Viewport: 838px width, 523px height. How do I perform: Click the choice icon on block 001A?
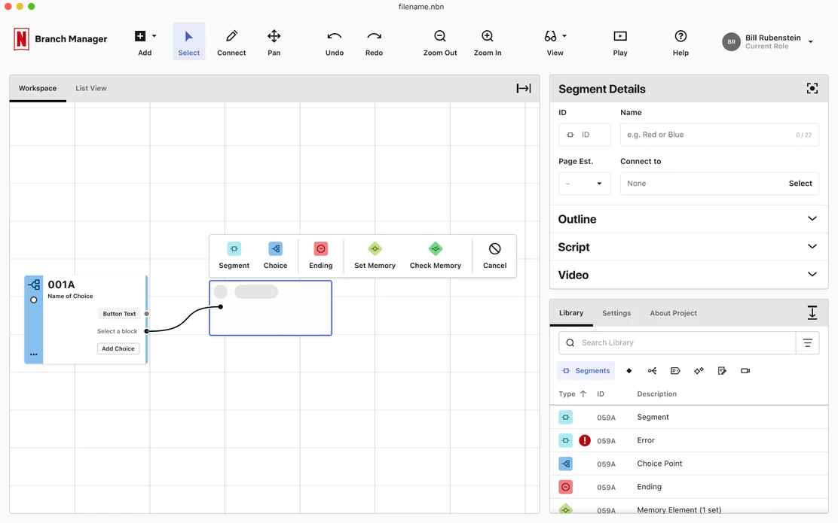click(34, 284)
